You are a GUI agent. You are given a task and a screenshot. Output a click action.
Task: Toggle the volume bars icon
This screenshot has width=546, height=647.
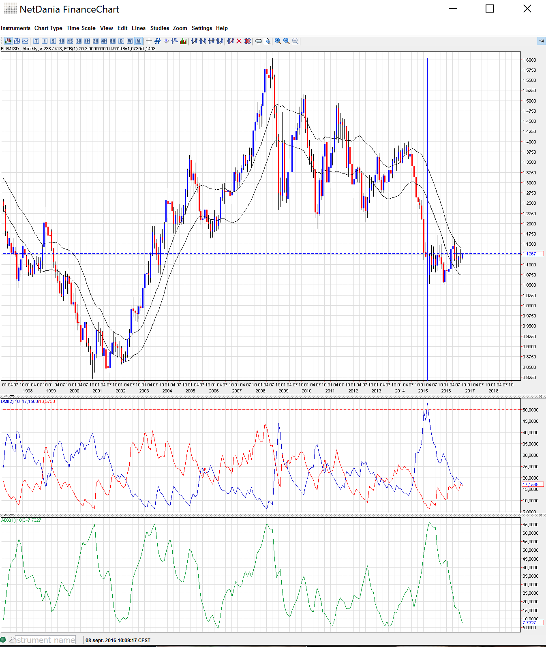(x=183, y=41)
